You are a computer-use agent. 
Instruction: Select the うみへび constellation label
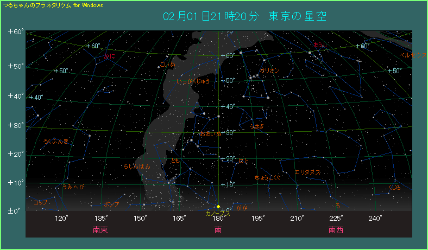(73, 187)
